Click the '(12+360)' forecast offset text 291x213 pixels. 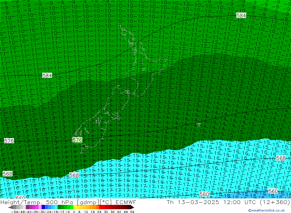[275, 202]
